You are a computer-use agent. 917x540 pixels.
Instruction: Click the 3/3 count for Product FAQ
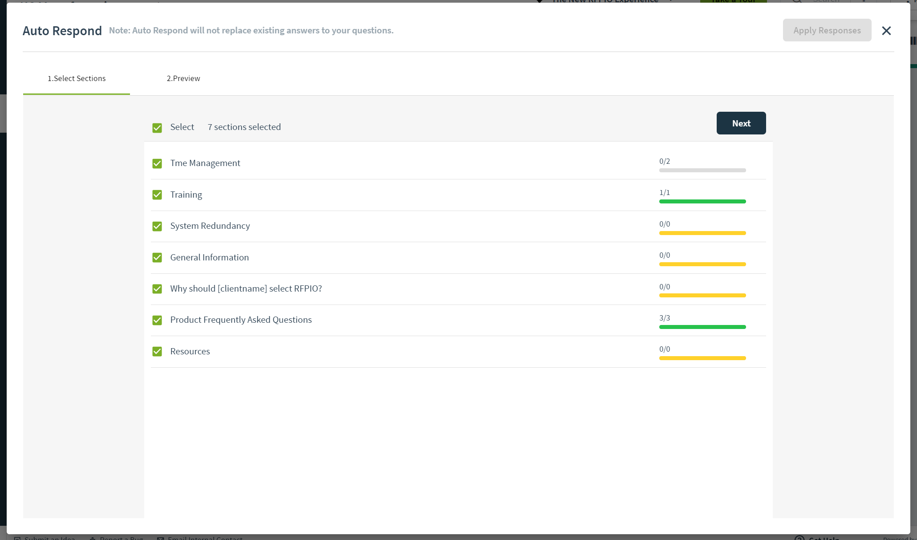665,318
